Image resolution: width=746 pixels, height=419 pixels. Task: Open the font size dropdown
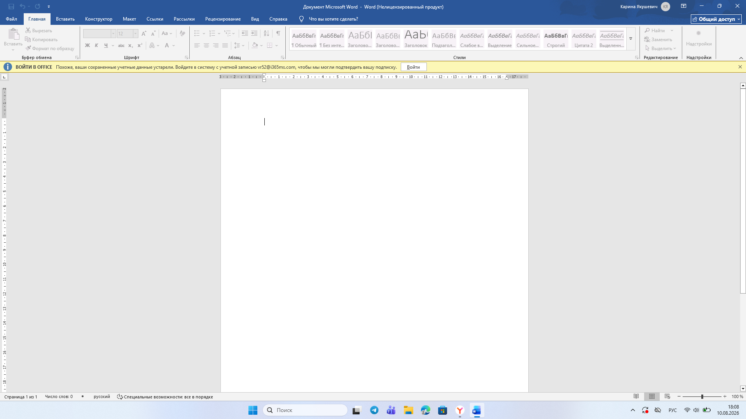coord(136,33)
